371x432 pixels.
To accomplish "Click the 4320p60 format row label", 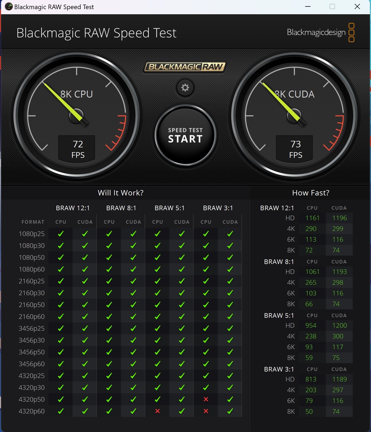I will [31, 411].
